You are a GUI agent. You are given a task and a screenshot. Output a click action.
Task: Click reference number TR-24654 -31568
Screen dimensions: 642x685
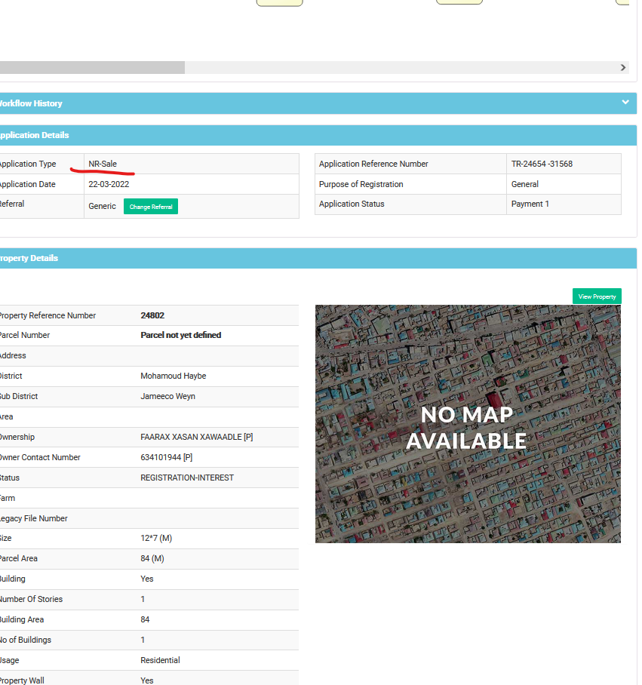tap(542, 164)
